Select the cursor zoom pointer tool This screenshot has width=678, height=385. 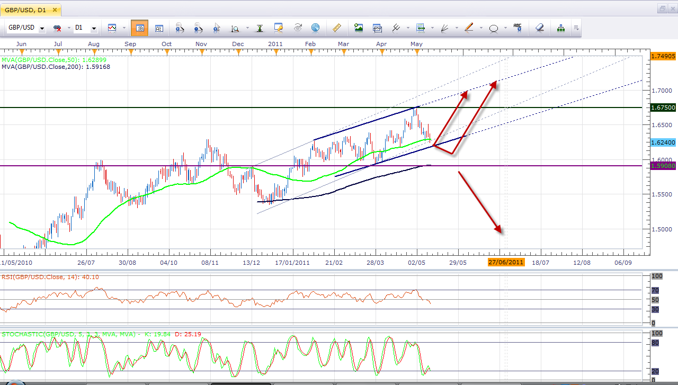coord(217,28)
